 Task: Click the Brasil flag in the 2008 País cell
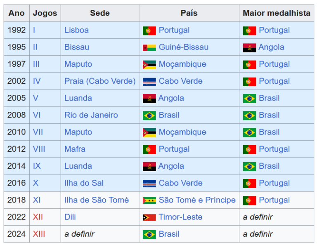click(x=149, y=115)
